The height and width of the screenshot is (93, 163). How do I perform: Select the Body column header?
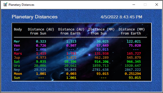coord(18,29)
